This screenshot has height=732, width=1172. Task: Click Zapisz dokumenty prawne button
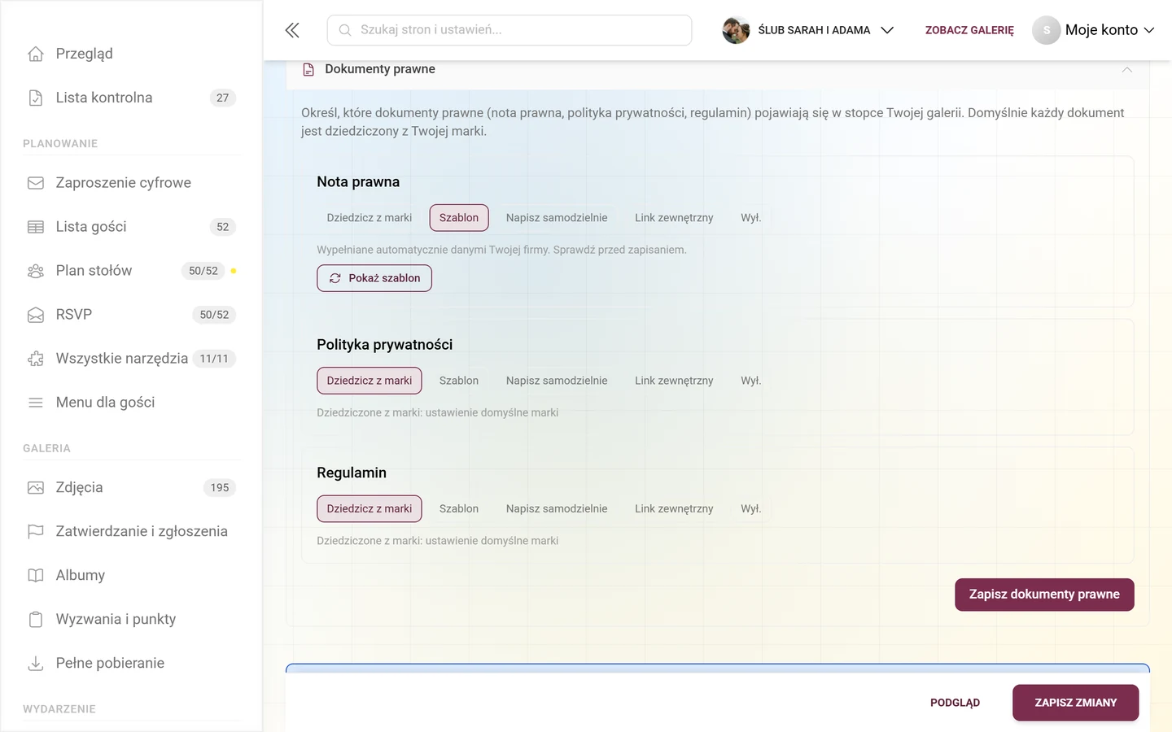(1044, 595)
